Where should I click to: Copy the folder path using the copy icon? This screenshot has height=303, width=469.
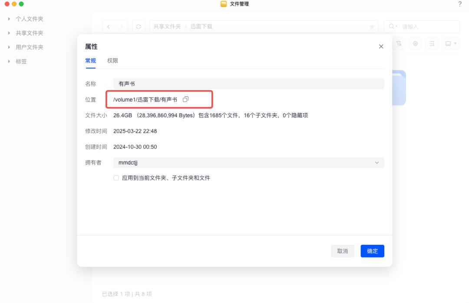click(185, 99)
